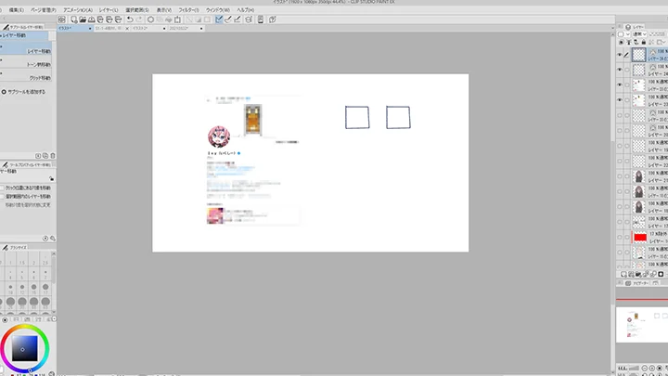Open the レイヤー(L) menu

pyautogui.click(x=109, y=10)
